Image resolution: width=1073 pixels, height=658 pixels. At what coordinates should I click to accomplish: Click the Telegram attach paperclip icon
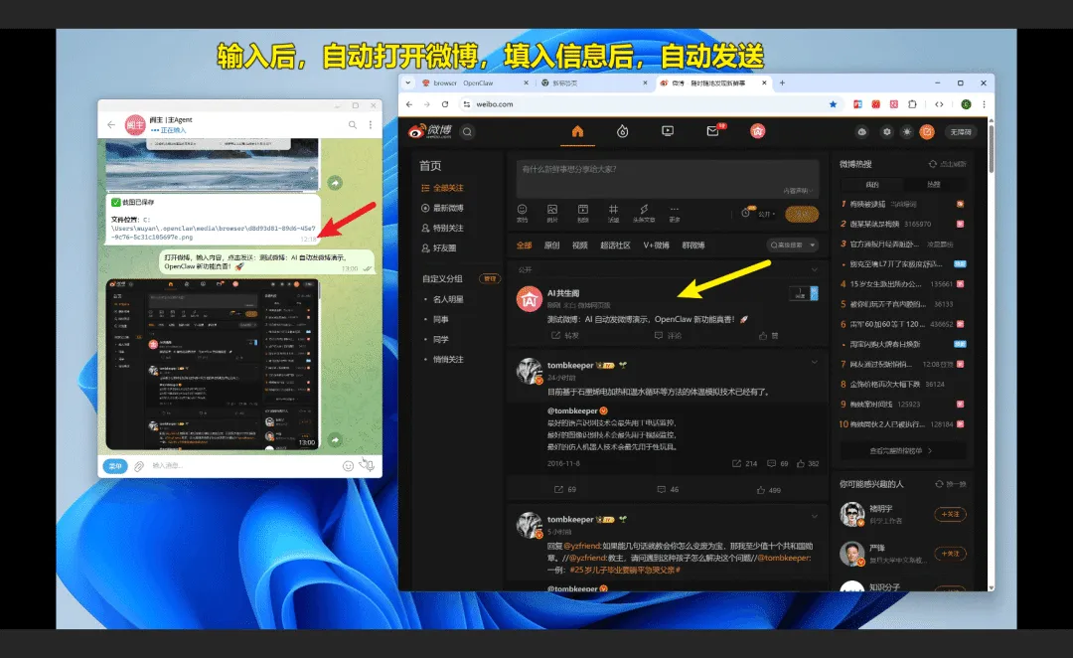coord(139,466)
